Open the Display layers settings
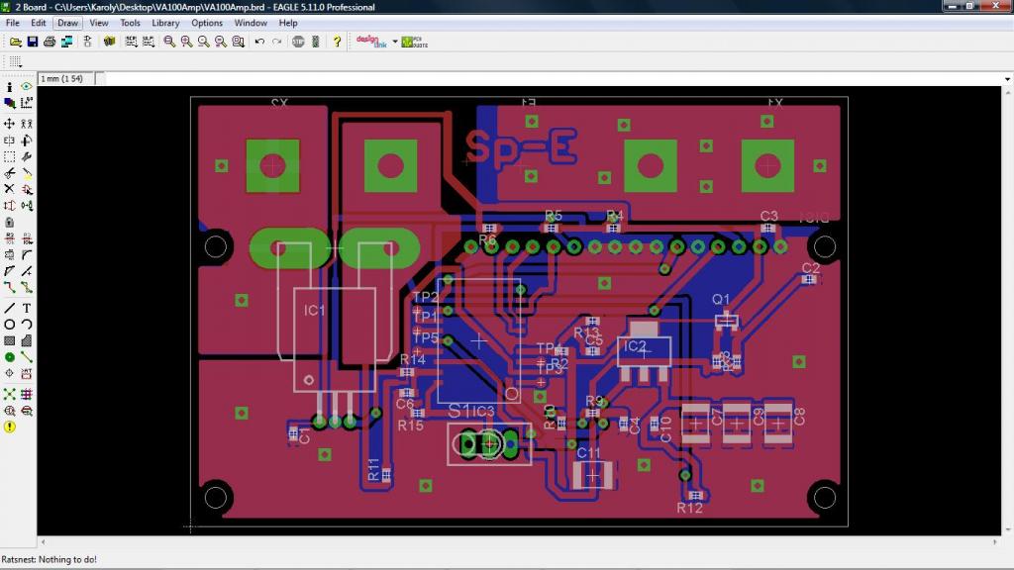The height and width of the screenshot is (570, 1014). pyautogui.click(x=10, y=103)
